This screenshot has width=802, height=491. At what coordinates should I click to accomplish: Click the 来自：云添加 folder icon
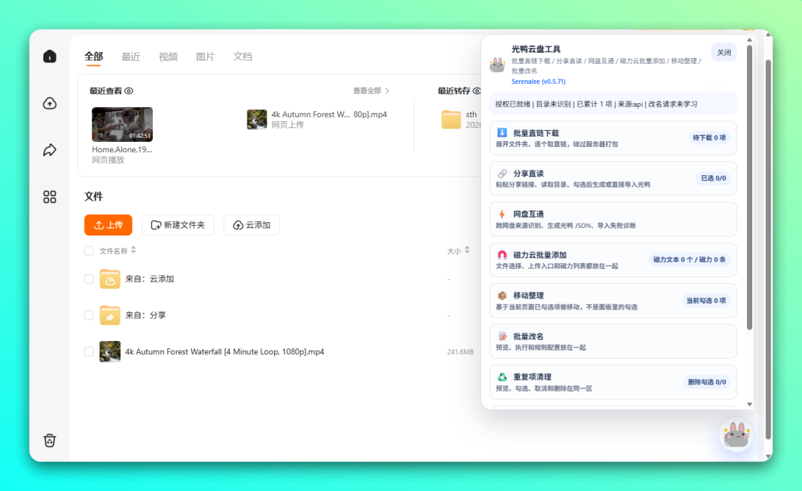(x=110, y=279)
